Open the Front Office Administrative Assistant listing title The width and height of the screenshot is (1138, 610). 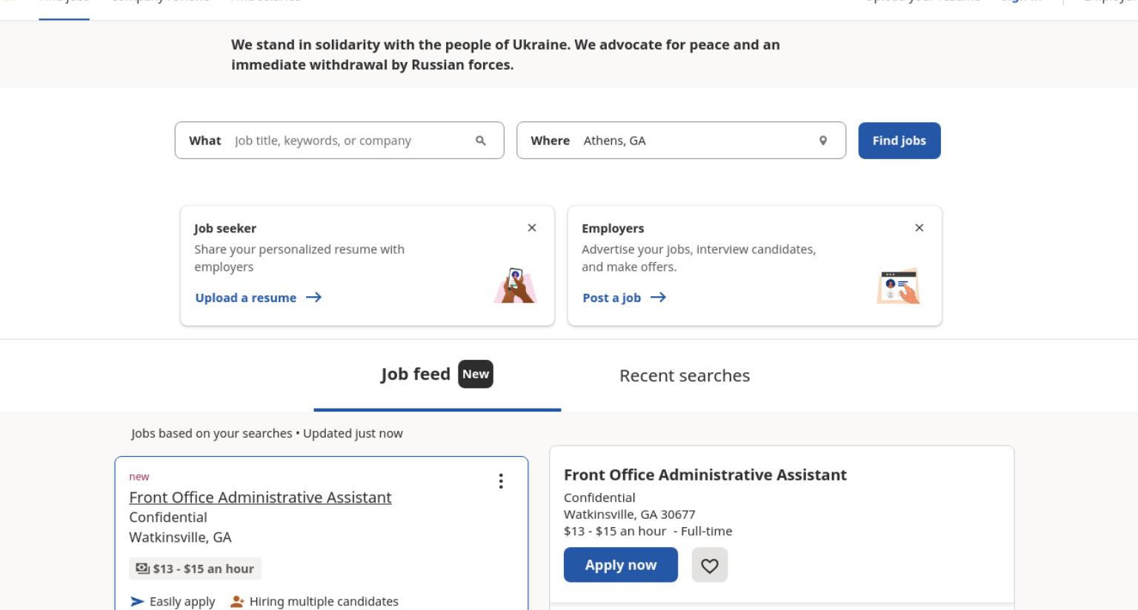(260, 497)
